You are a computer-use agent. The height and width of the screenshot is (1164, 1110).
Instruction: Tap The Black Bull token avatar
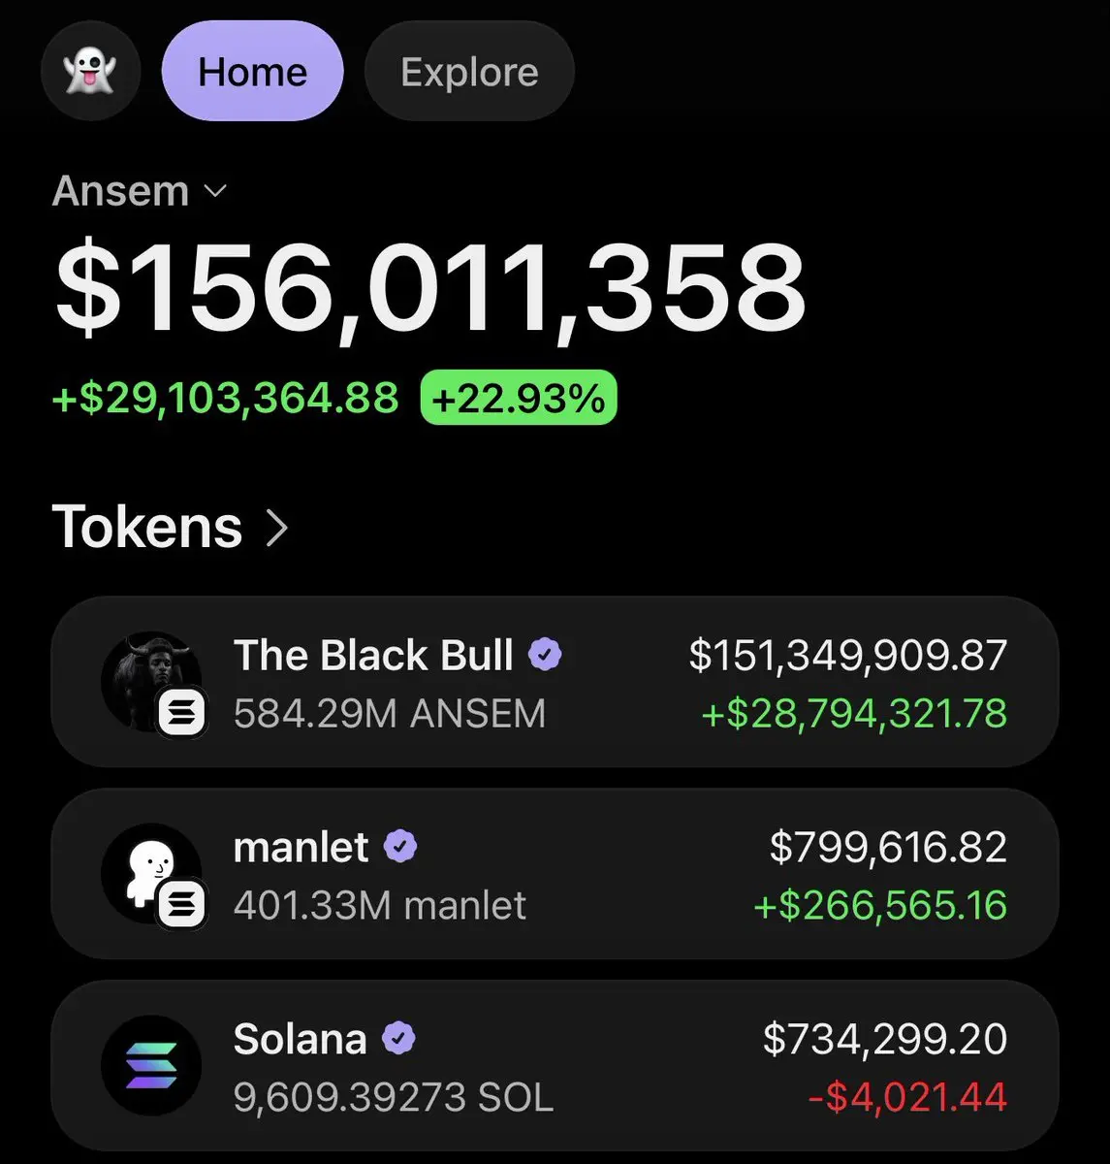(151, 682)
